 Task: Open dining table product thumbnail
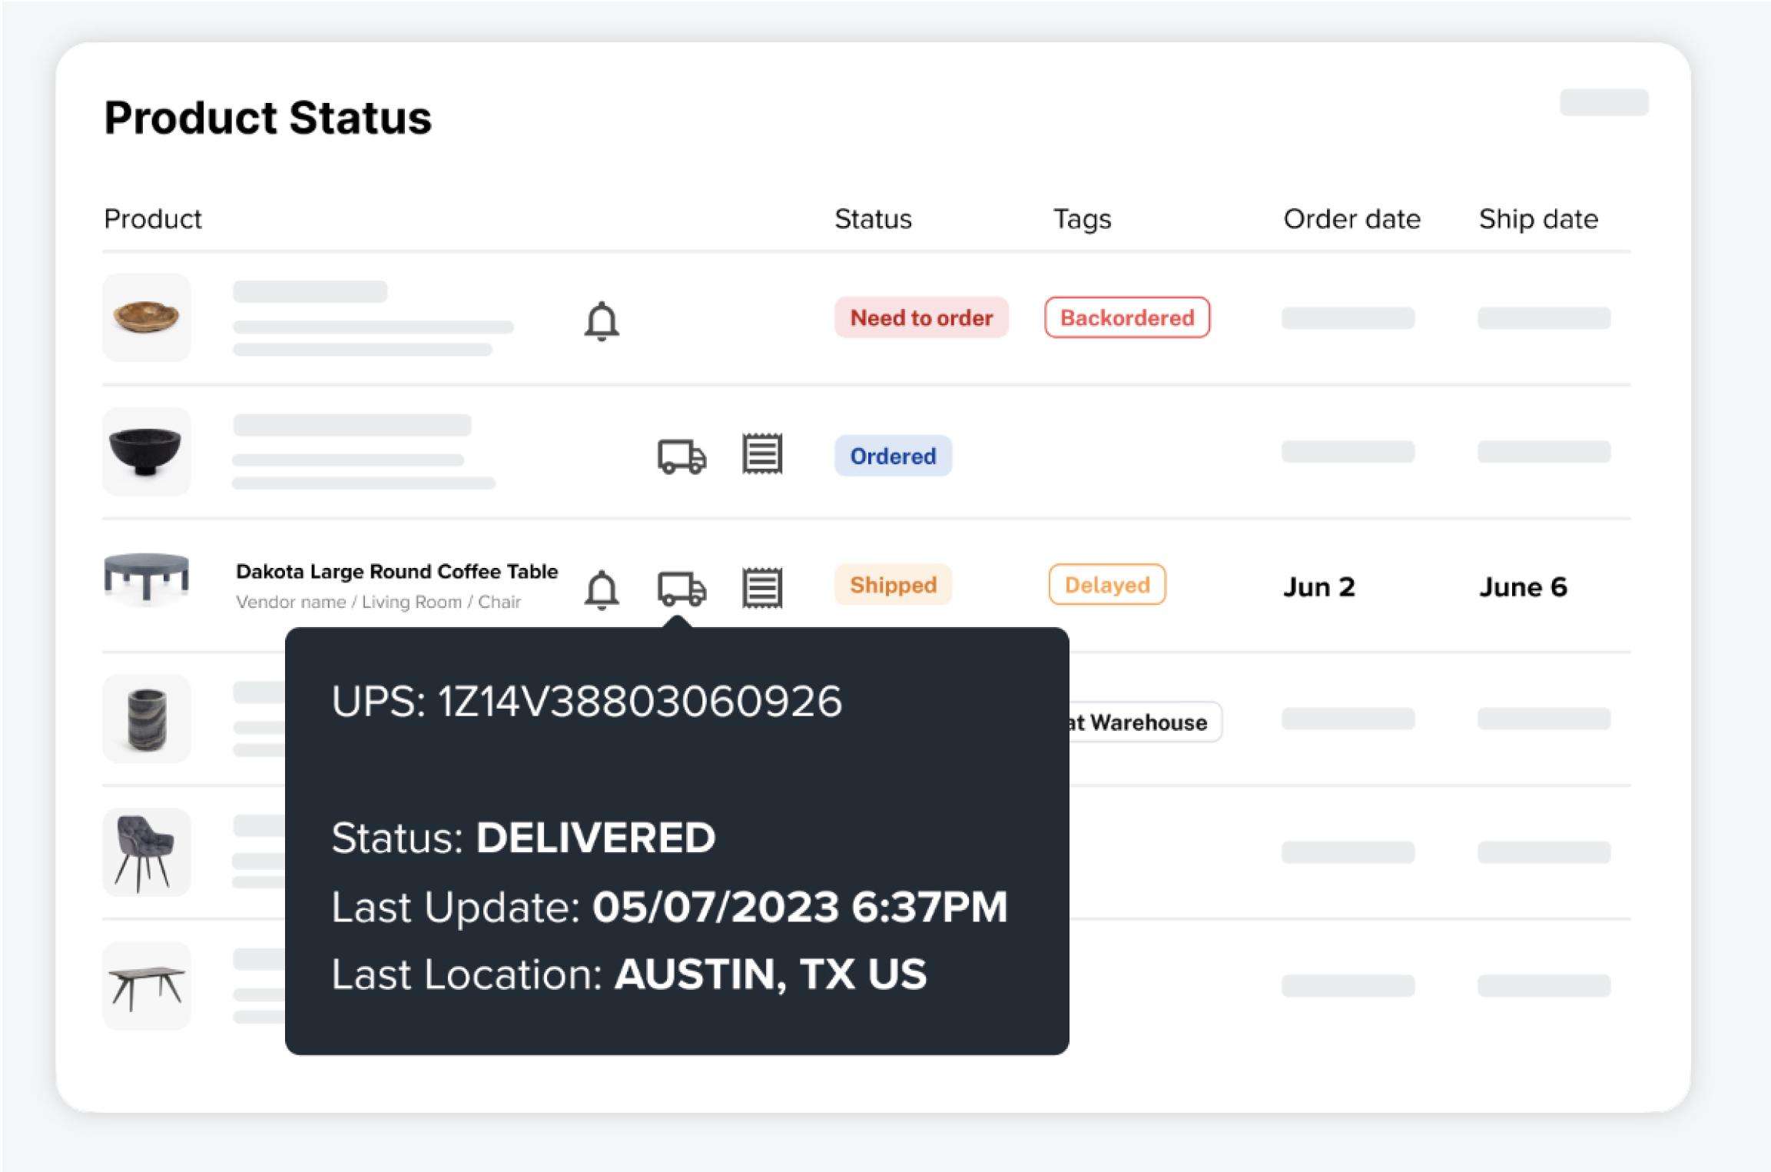146,986
